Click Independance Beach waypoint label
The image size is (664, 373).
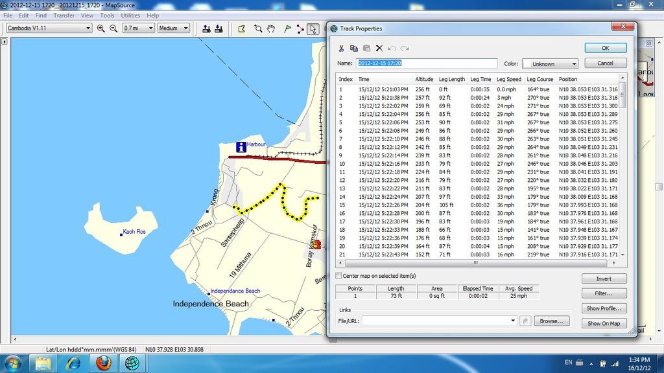(235, 291)
